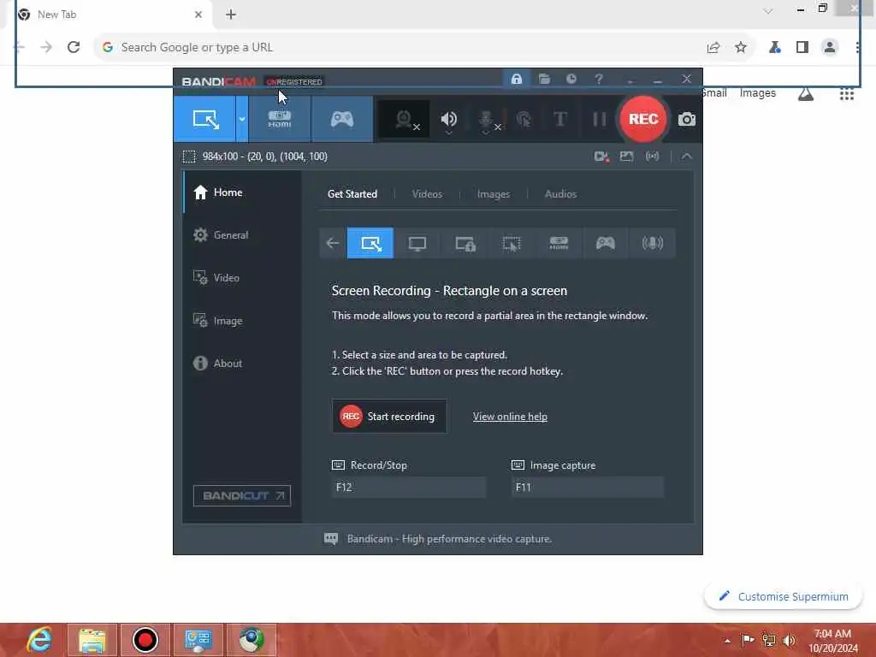The width and height of the screenshot is (876, 657).
Task: Open File Explorer from the taskbar
Action: coord(92,640)
